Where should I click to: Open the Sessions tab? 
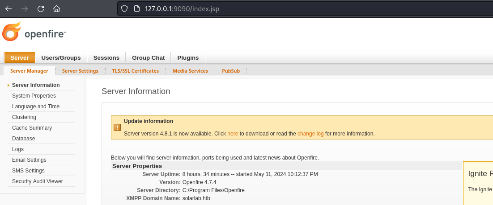coord(106,58)
